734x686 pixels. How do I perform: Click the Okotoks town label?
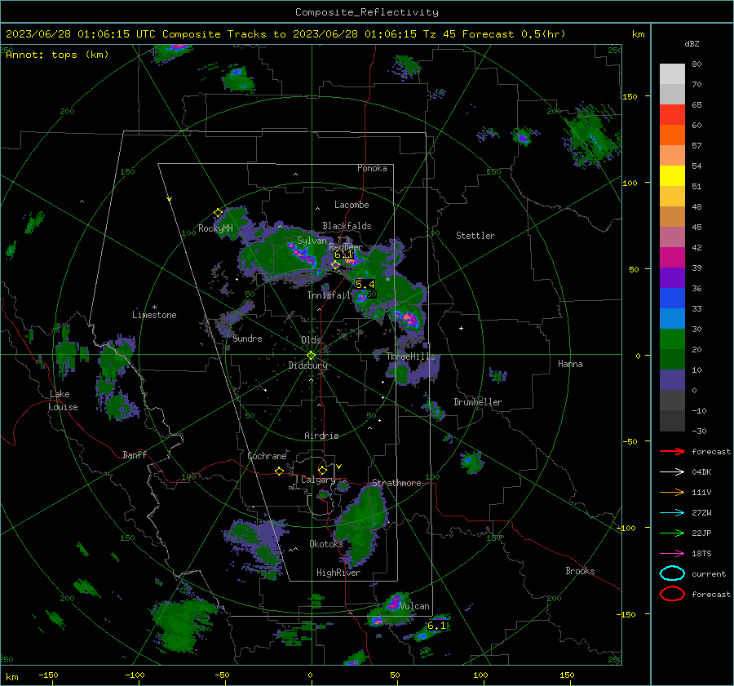(326, 543)
